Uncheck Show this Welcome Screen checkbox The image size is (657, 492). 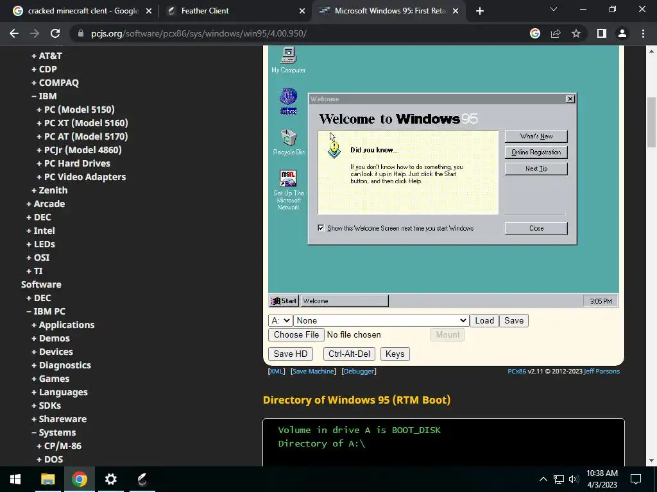[321, 228]
